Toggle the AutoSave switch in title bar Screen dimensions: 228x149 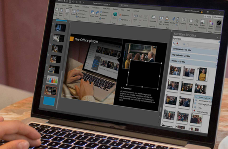pos(66,1)
